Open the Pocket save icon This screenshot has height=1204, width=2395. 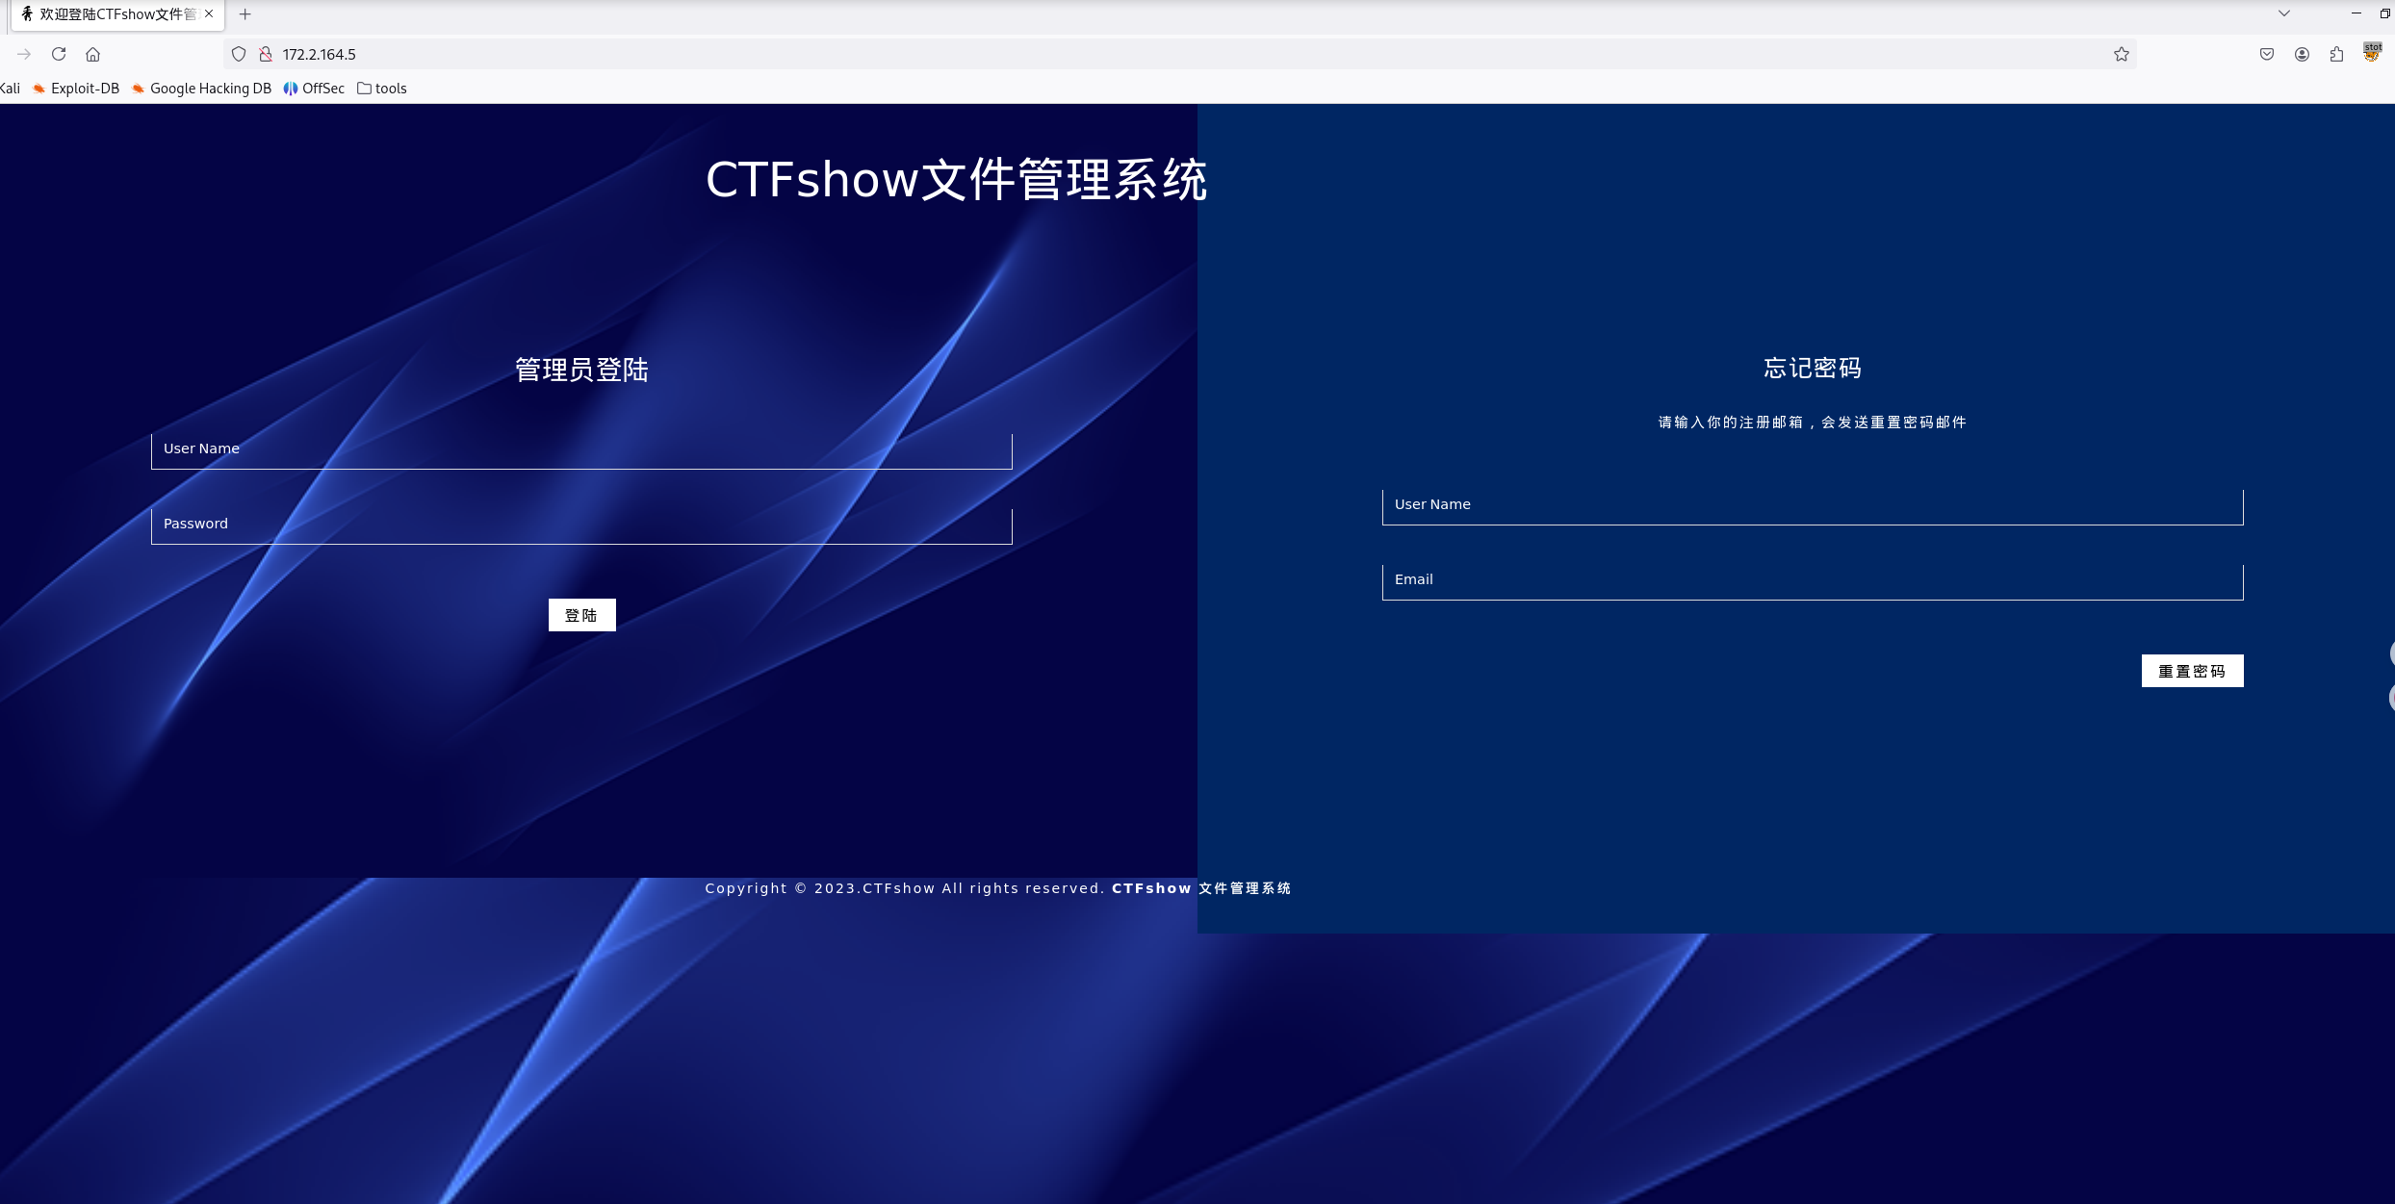[2267, 54]
